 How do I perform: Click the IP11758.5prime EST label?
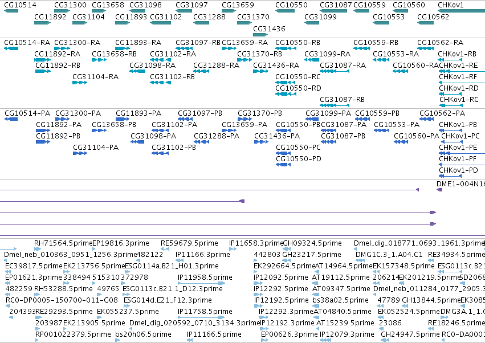coord(205,312)
